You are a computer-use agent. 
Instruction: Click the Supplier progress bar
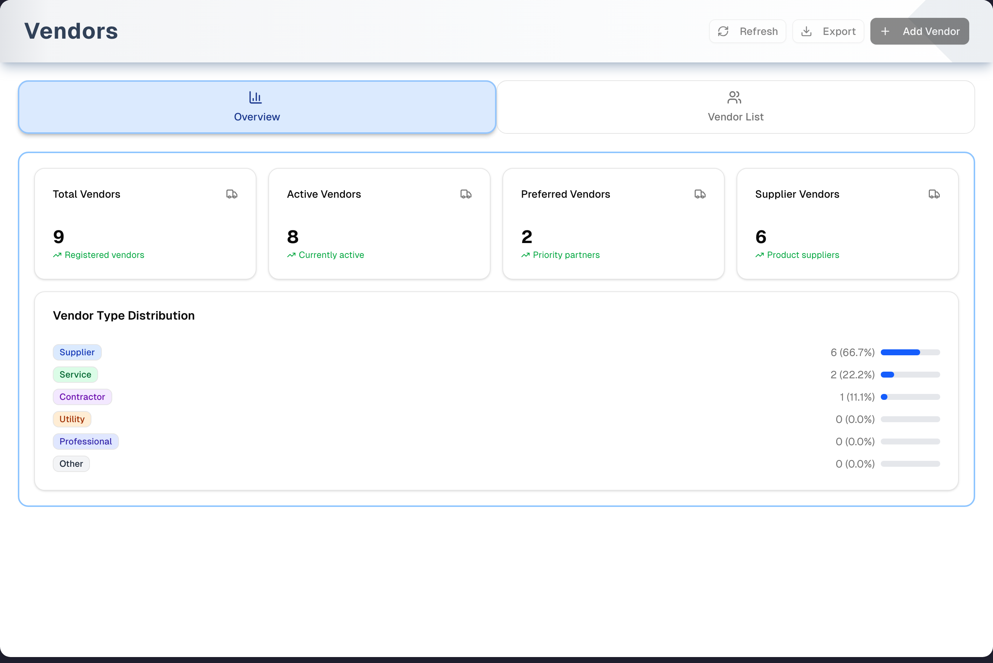[x=910, y=352]
